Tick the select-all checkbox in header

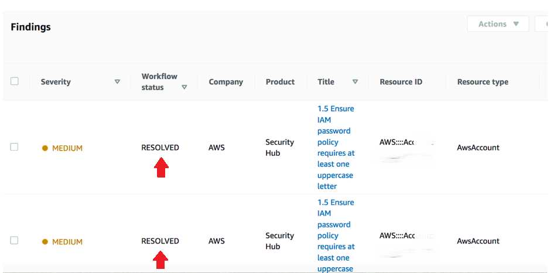point(15,81)
